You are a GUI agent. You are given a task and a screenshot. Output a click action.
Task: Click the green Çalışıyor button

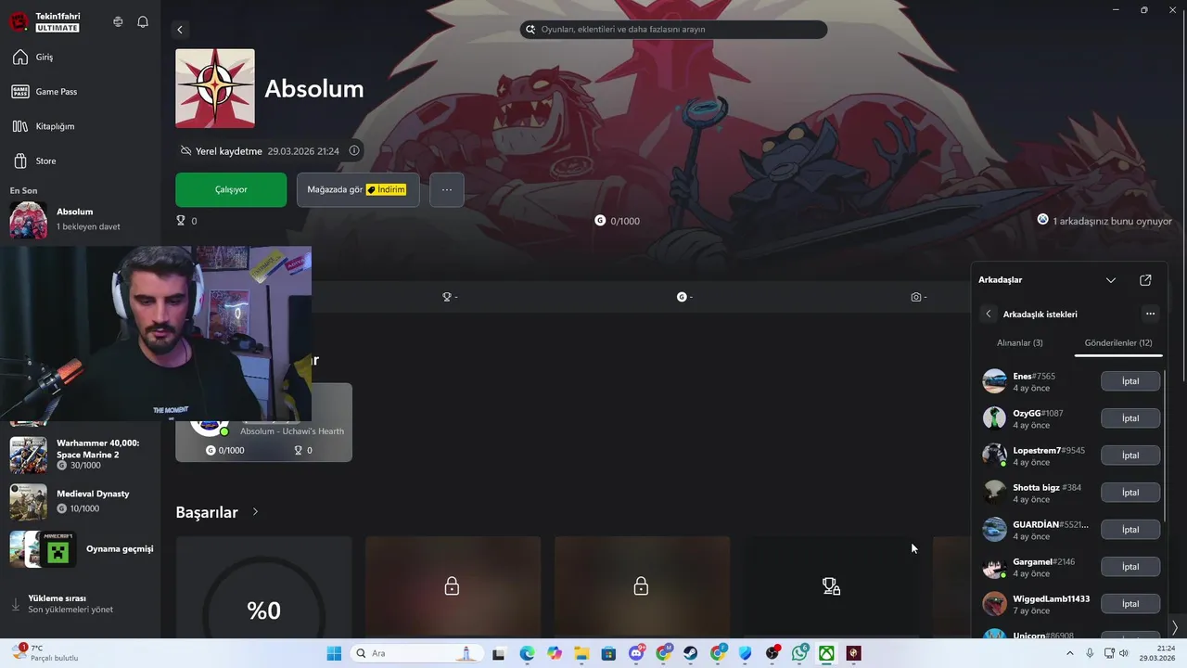[x=231, y=189]
